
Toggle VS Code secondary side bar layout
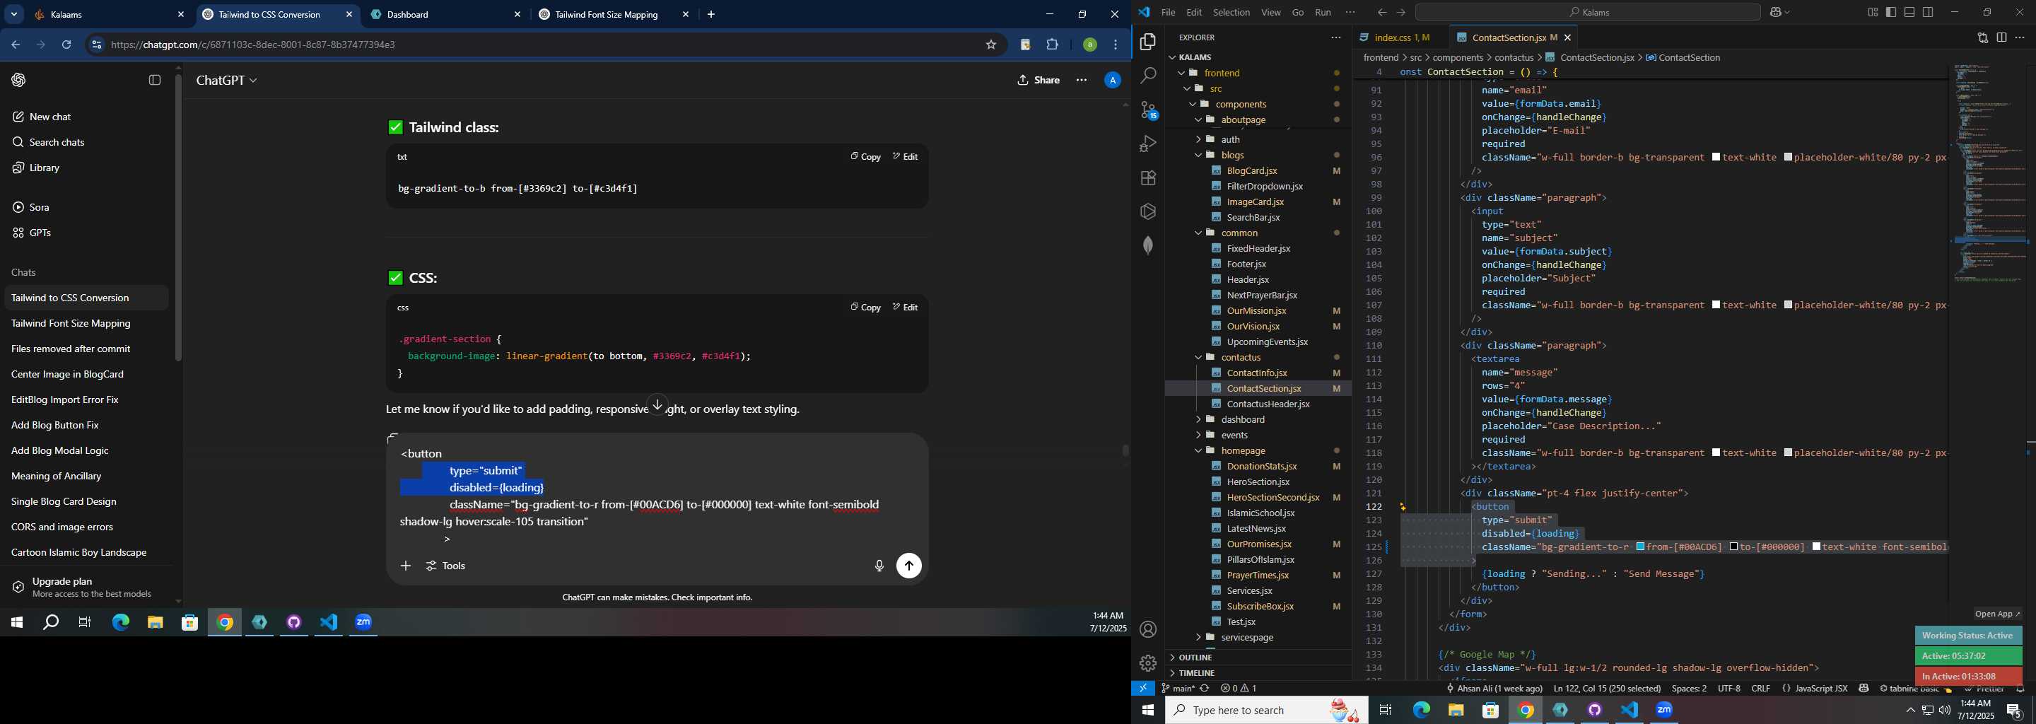click(1928, 12)
